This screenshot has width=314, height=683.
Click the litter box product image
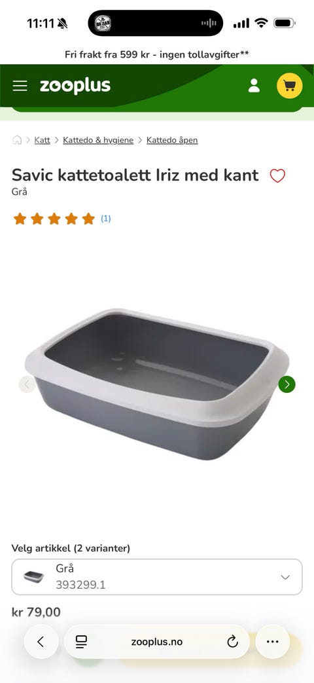coord(157,384)
